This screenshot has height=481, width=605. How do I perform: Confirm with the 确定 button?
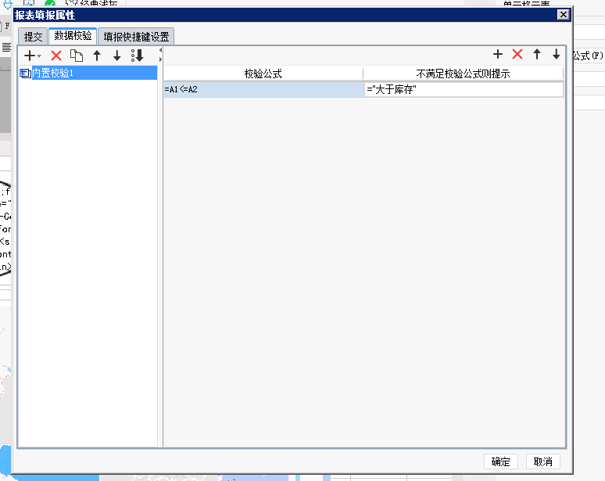tap(500, 461)
